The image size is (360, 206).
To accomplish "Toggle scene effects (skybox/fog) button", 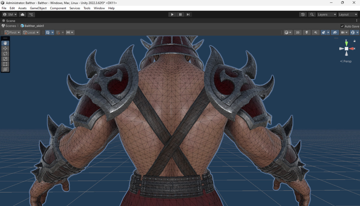I will click(x=323, y=32).
